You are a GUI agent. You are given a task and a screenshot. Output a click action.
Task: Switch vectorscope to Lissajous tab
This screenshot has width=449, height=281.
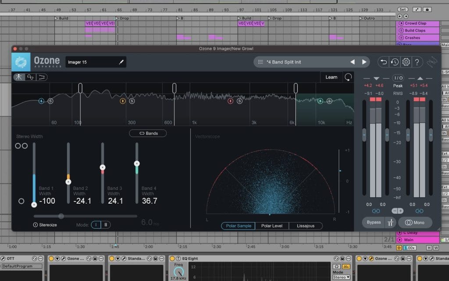coord(305,226)
